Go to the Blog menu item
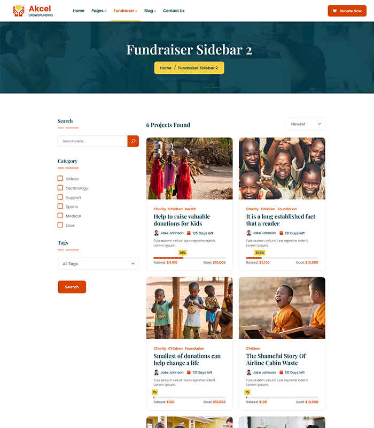The width and height of the screenshot is (374, 428). click(150, 11)
